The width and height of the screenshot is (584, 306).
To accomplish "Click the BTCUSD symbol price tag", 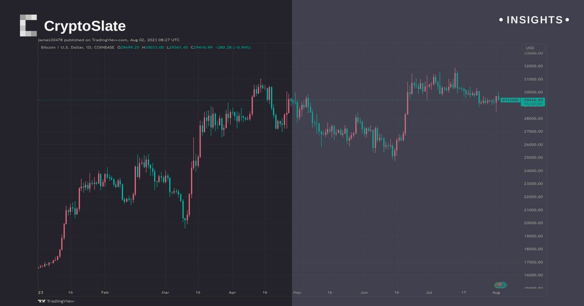I will coord(510,100).
